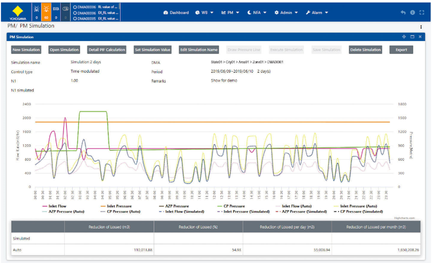This screenshot has width=432, height=263.
Task: Expand the WB dropdown menu
Action: (x=205, y=12)
